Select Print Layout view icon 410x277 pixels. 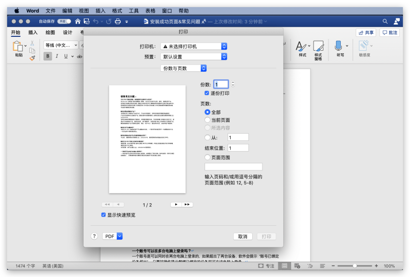pyautogui.click(x=284, y=266)
